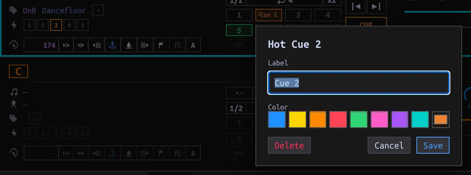The height and width of the screenshot is (175, 471).
Task: Click the Dancefloor tag
Action: click(x=64, y=11)
